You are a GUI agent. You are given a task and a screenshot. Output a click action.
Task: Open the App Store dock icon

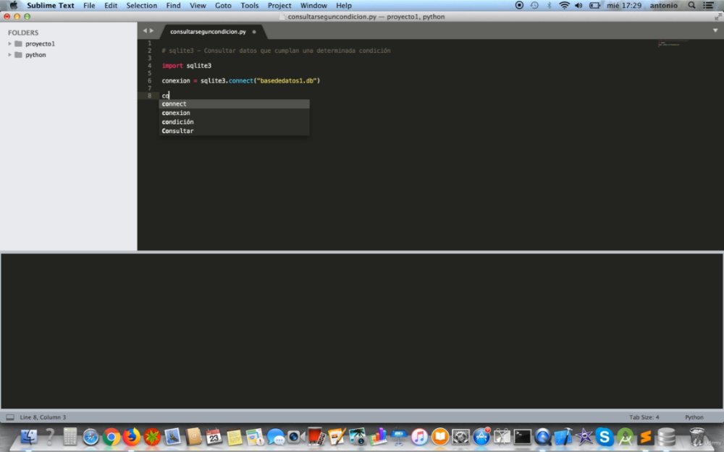[x=481, y=437]
